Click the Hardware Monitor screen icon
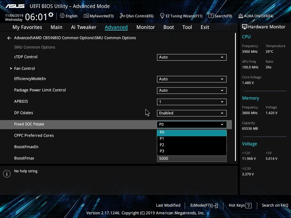Viewport: 291px width, 218px height. click(x=244, y=27)
